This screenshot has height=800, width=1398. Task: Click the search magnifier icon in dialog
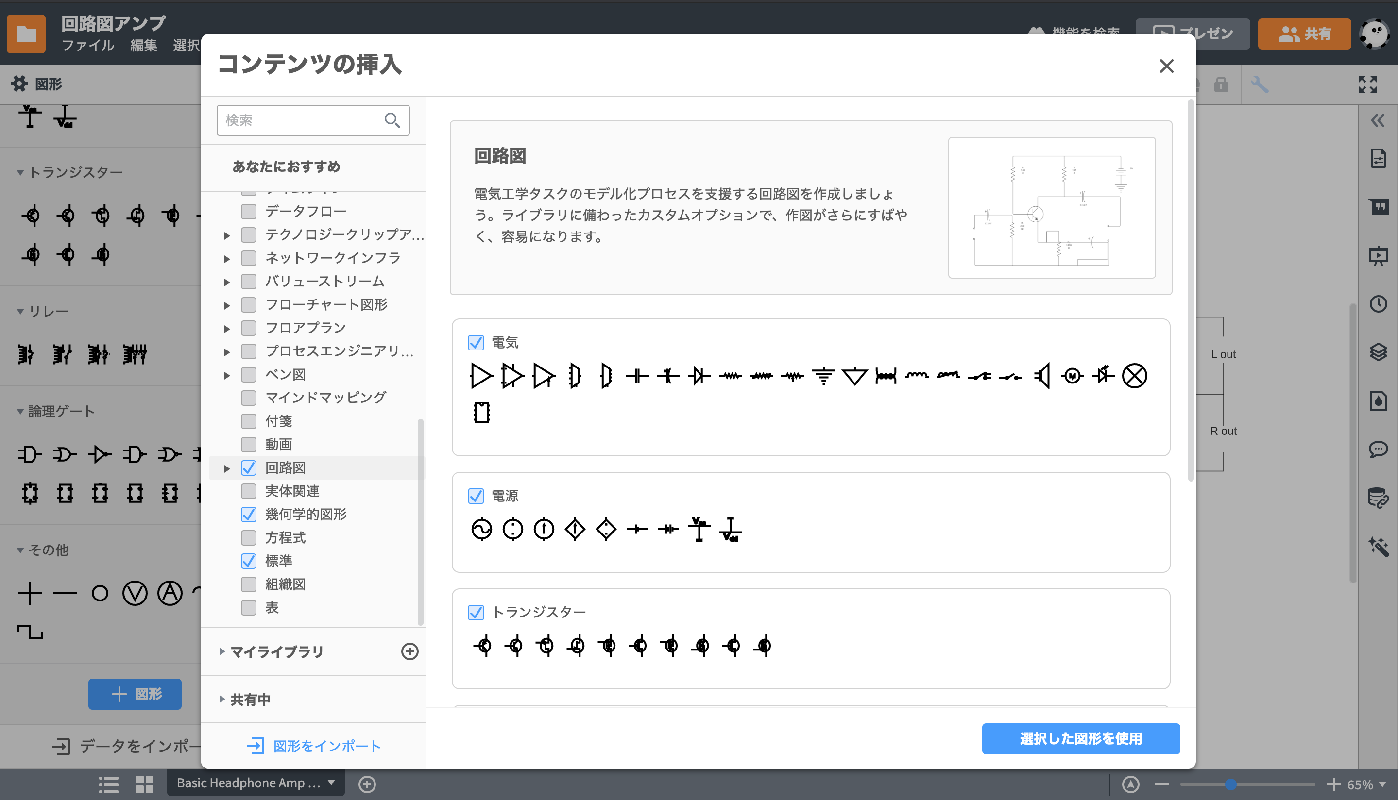[392, 120]
